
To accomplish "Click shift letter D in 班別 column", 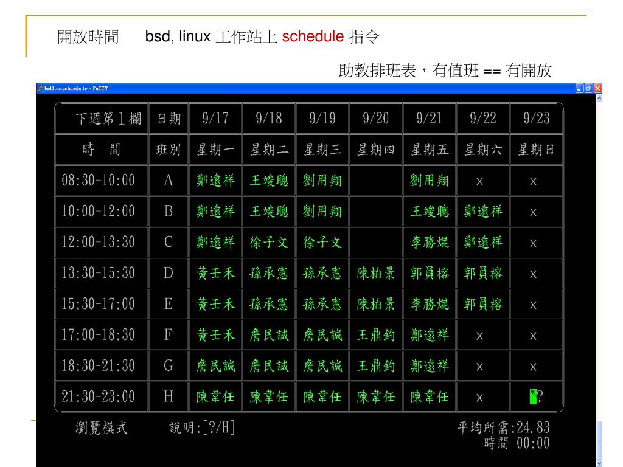I will tap(169, 273).
